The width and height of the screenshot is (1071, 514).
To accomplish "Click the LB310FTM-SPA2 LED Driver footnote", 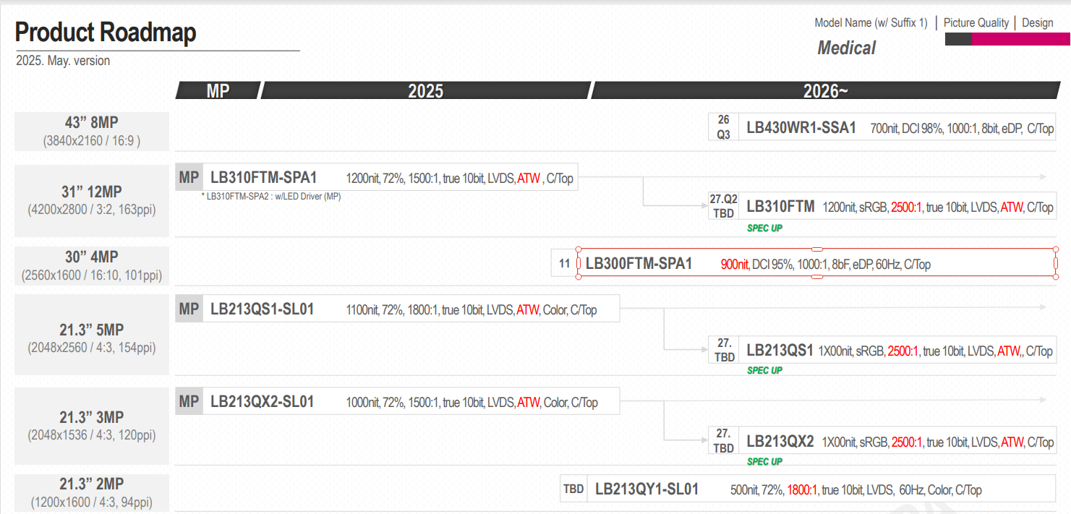I will tap(270, 197).
